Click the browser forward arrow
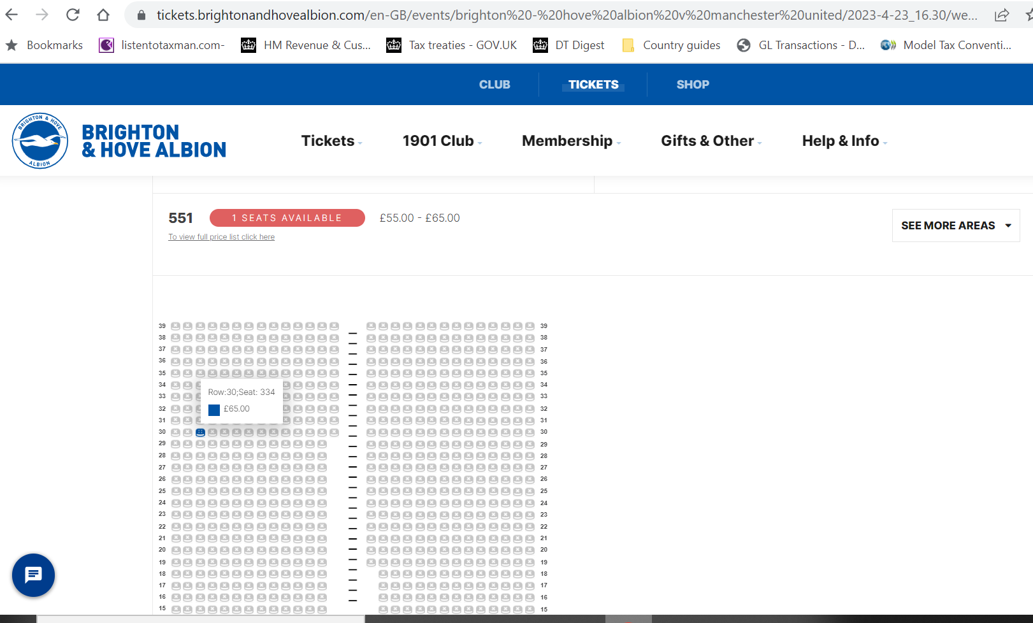The image size is (1033, 623). point(42,15)
